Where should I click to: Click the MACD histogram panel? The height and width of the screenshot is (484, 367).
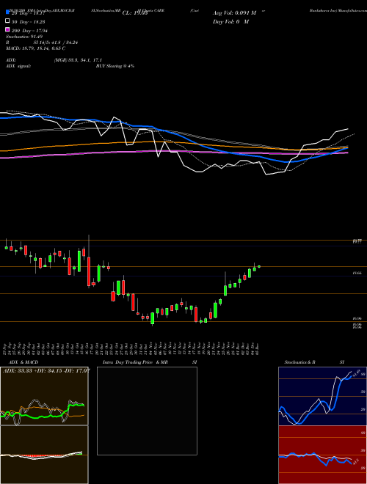click(x=44, y=455)
